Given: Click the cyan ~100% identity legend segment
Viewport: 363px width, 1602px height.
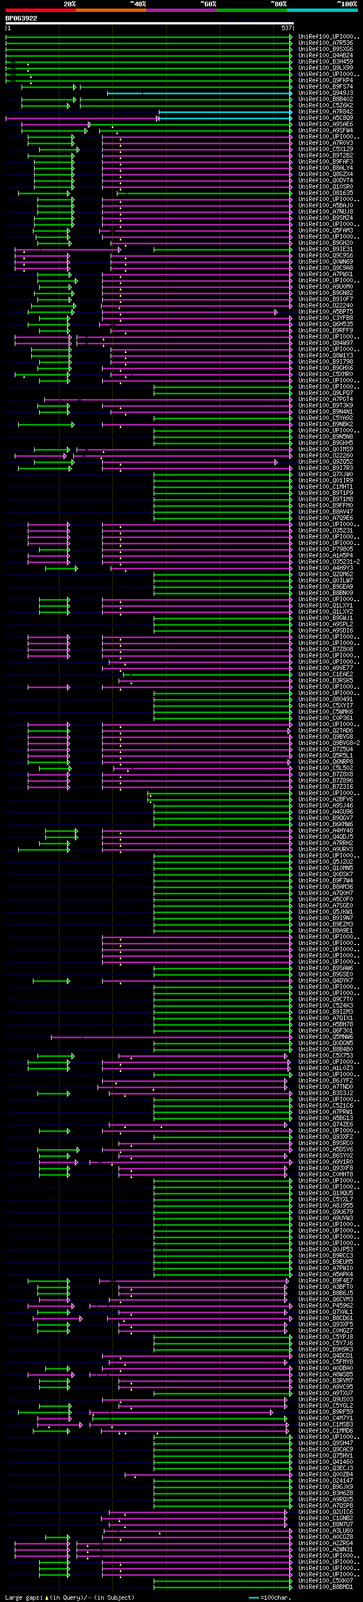Looking at the screenshot, I should [322, 10].
